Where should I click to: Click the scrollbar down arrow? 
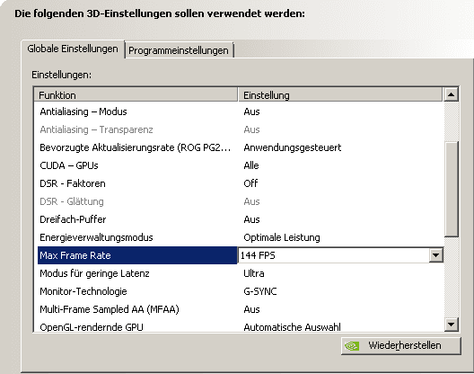tap(451, 325)
